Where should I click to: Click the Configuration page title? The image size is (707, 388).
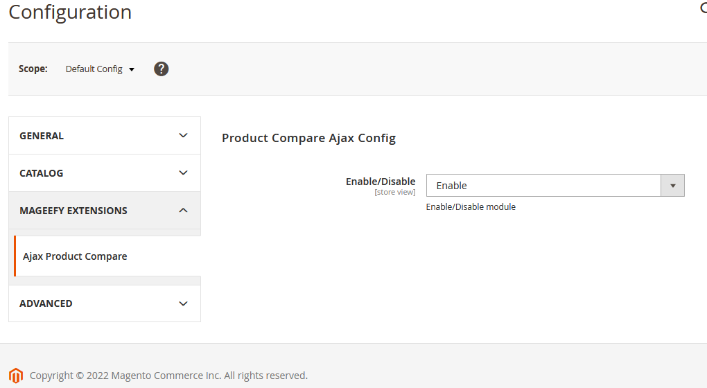(70, 12)
